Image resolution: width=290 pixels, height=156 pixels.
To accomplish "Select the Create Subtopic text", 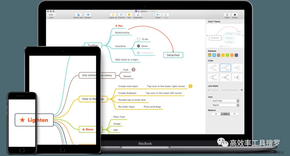I will point(128,93).
